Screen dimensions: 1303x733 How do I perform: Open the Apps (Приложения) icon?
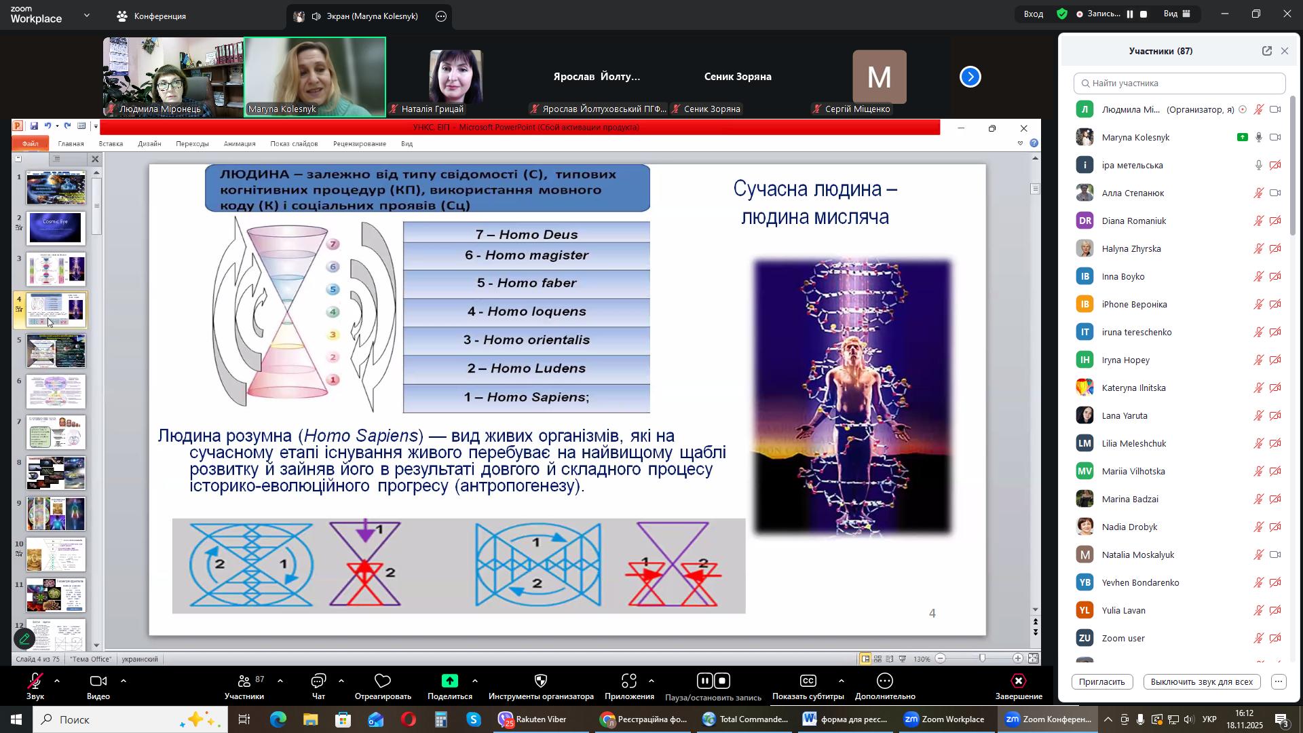coord(629,681)
